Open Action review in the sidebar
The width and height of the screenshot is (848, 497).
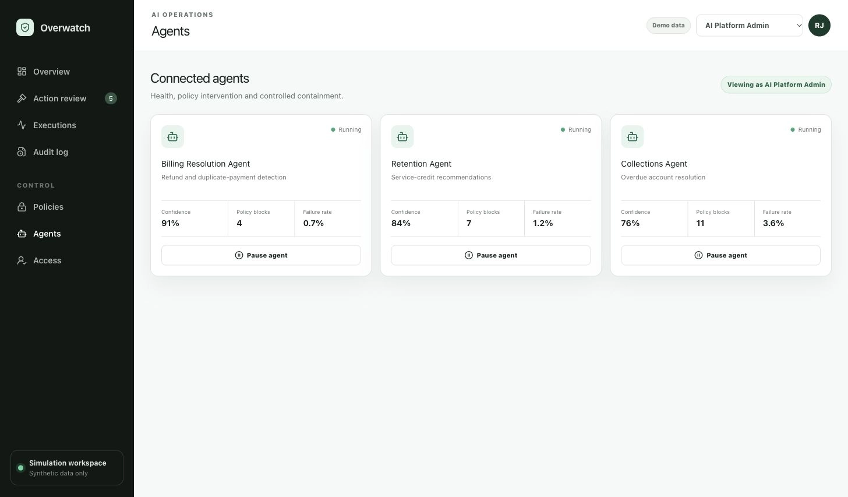pos(67,98)
